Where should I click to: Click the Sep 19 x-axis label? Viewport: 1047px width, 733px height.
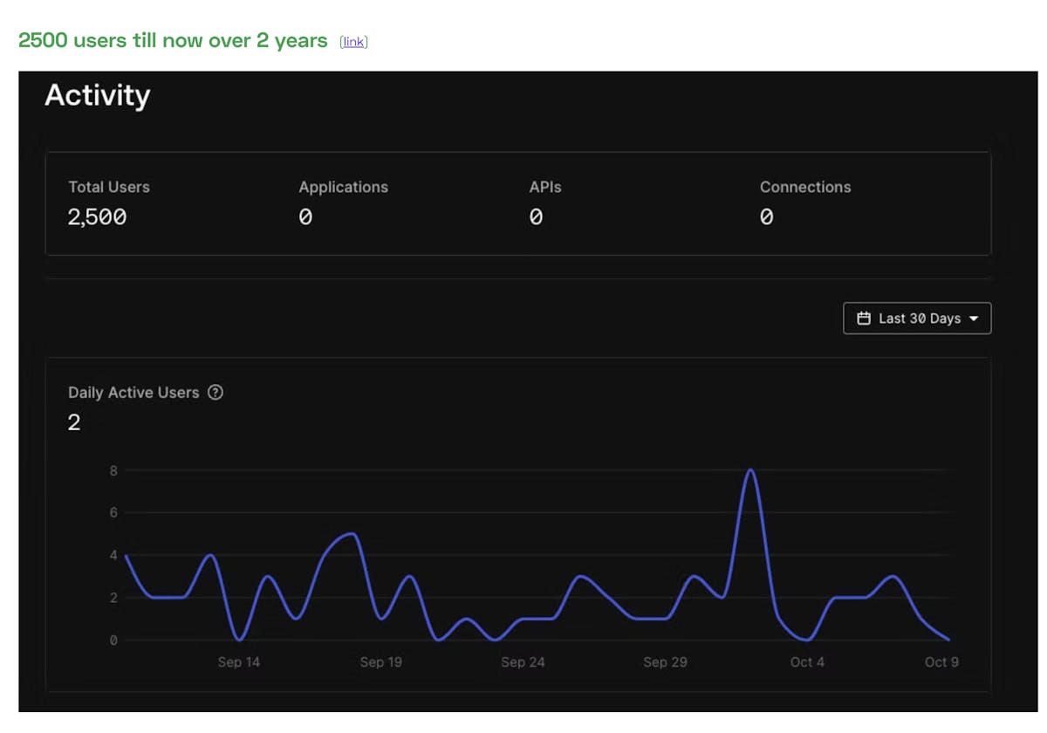point(380,662)
